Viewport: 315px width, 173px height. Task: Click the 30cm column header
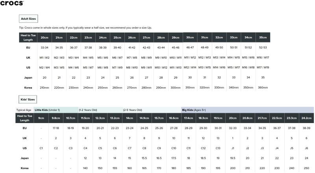[190, 37]
